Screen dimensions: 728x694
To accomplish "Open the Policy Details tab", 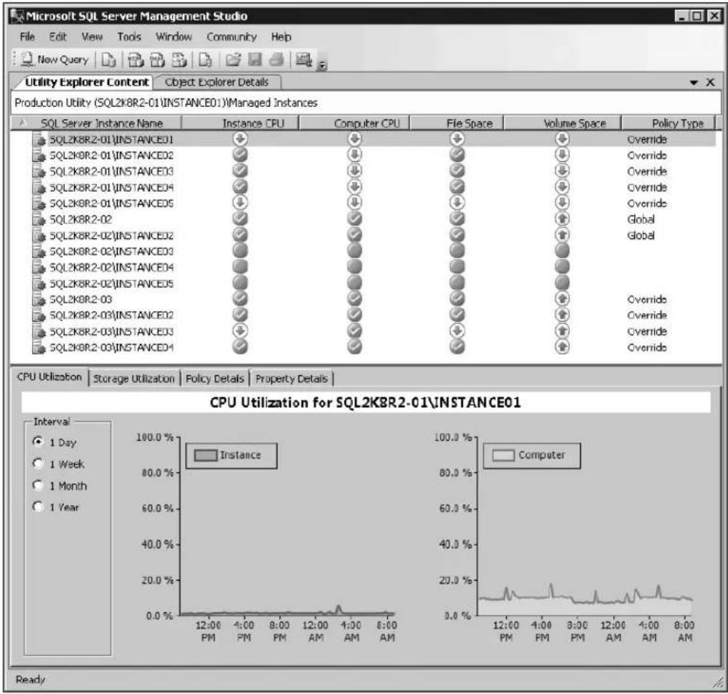I will pos(215,379).
